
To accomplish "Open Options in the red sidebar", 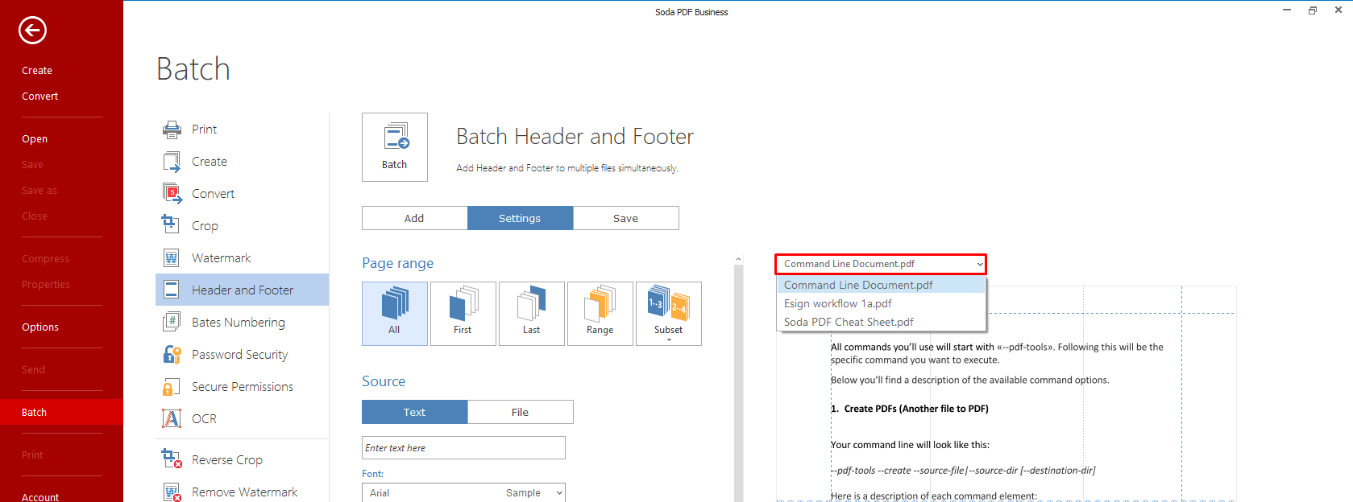I will coord(40,327).
